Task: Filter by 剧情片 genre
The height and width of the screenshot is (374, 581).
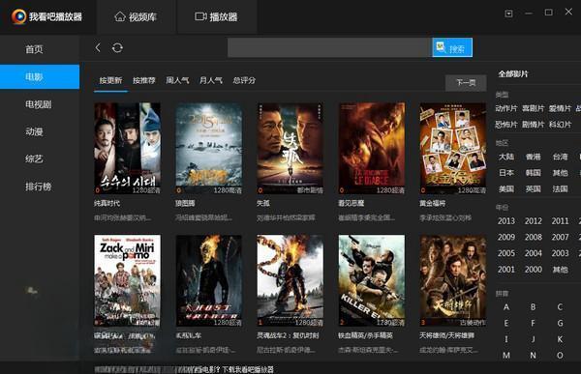Action: tap(534, 125)
